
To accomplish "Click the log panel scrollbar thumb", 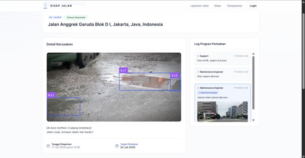I will (x=253, y=83).
